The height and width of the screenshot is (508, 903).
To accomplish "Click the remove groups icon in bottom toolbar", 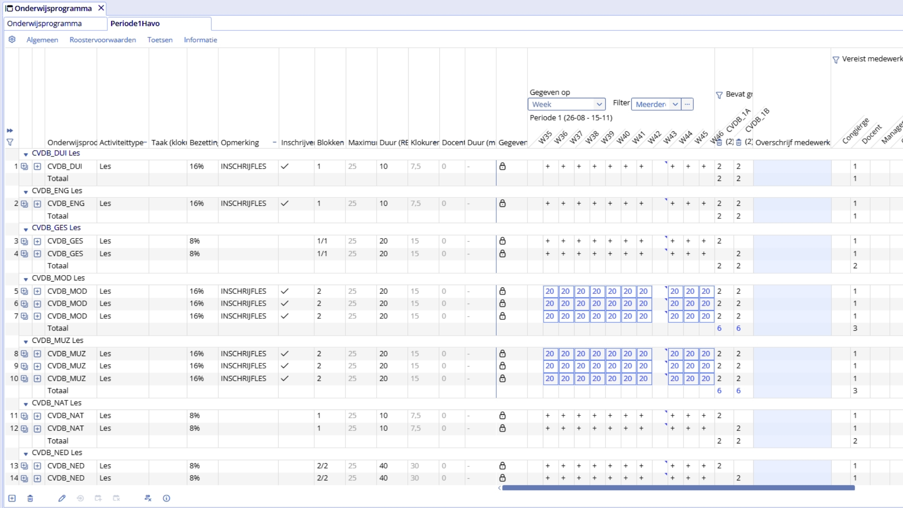I will click(148, 498).
